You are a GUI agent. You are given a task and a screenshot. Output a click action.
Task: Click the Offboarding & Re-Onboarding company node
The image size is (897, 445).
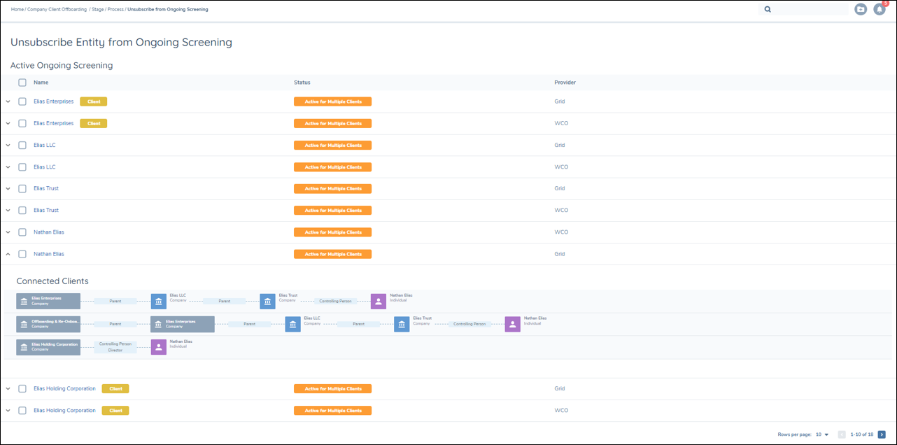(48, 324)
